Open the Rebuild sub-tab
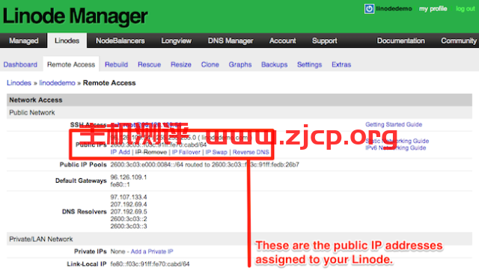This screenshot has width=479, height=274. tap(116, 64)
